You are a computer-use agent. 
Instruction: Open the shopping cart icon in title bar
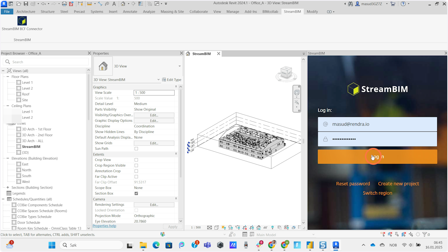pos(393,4)
